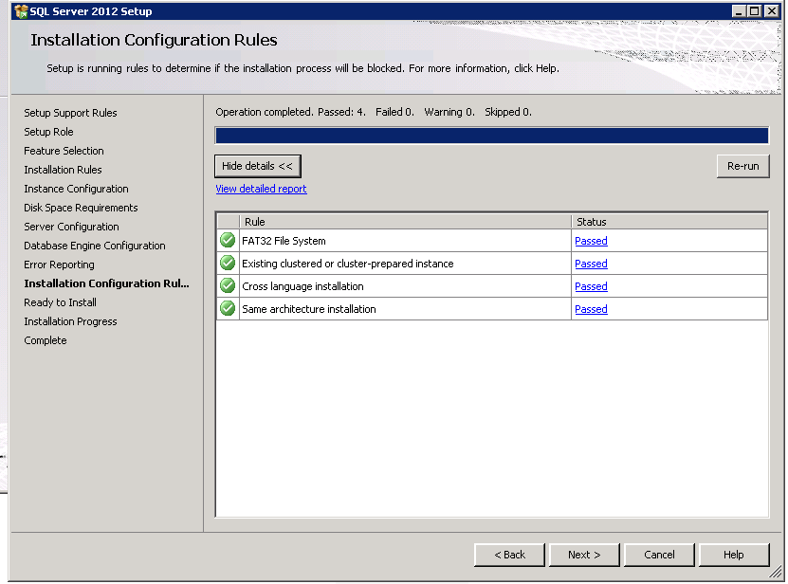The height and width of the screenshot is (584, 788).
Task: Click the SQL Server Setup title bar icon
Action: [21, 11]
